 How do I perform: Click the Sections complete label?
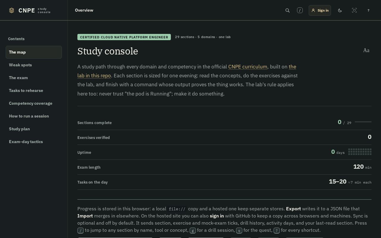pyautogui.click(x=94, y=123)
